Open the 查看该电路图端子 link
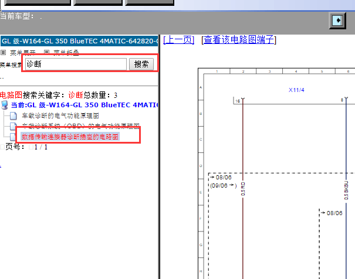355x279 pixels. tap(239, 40)
